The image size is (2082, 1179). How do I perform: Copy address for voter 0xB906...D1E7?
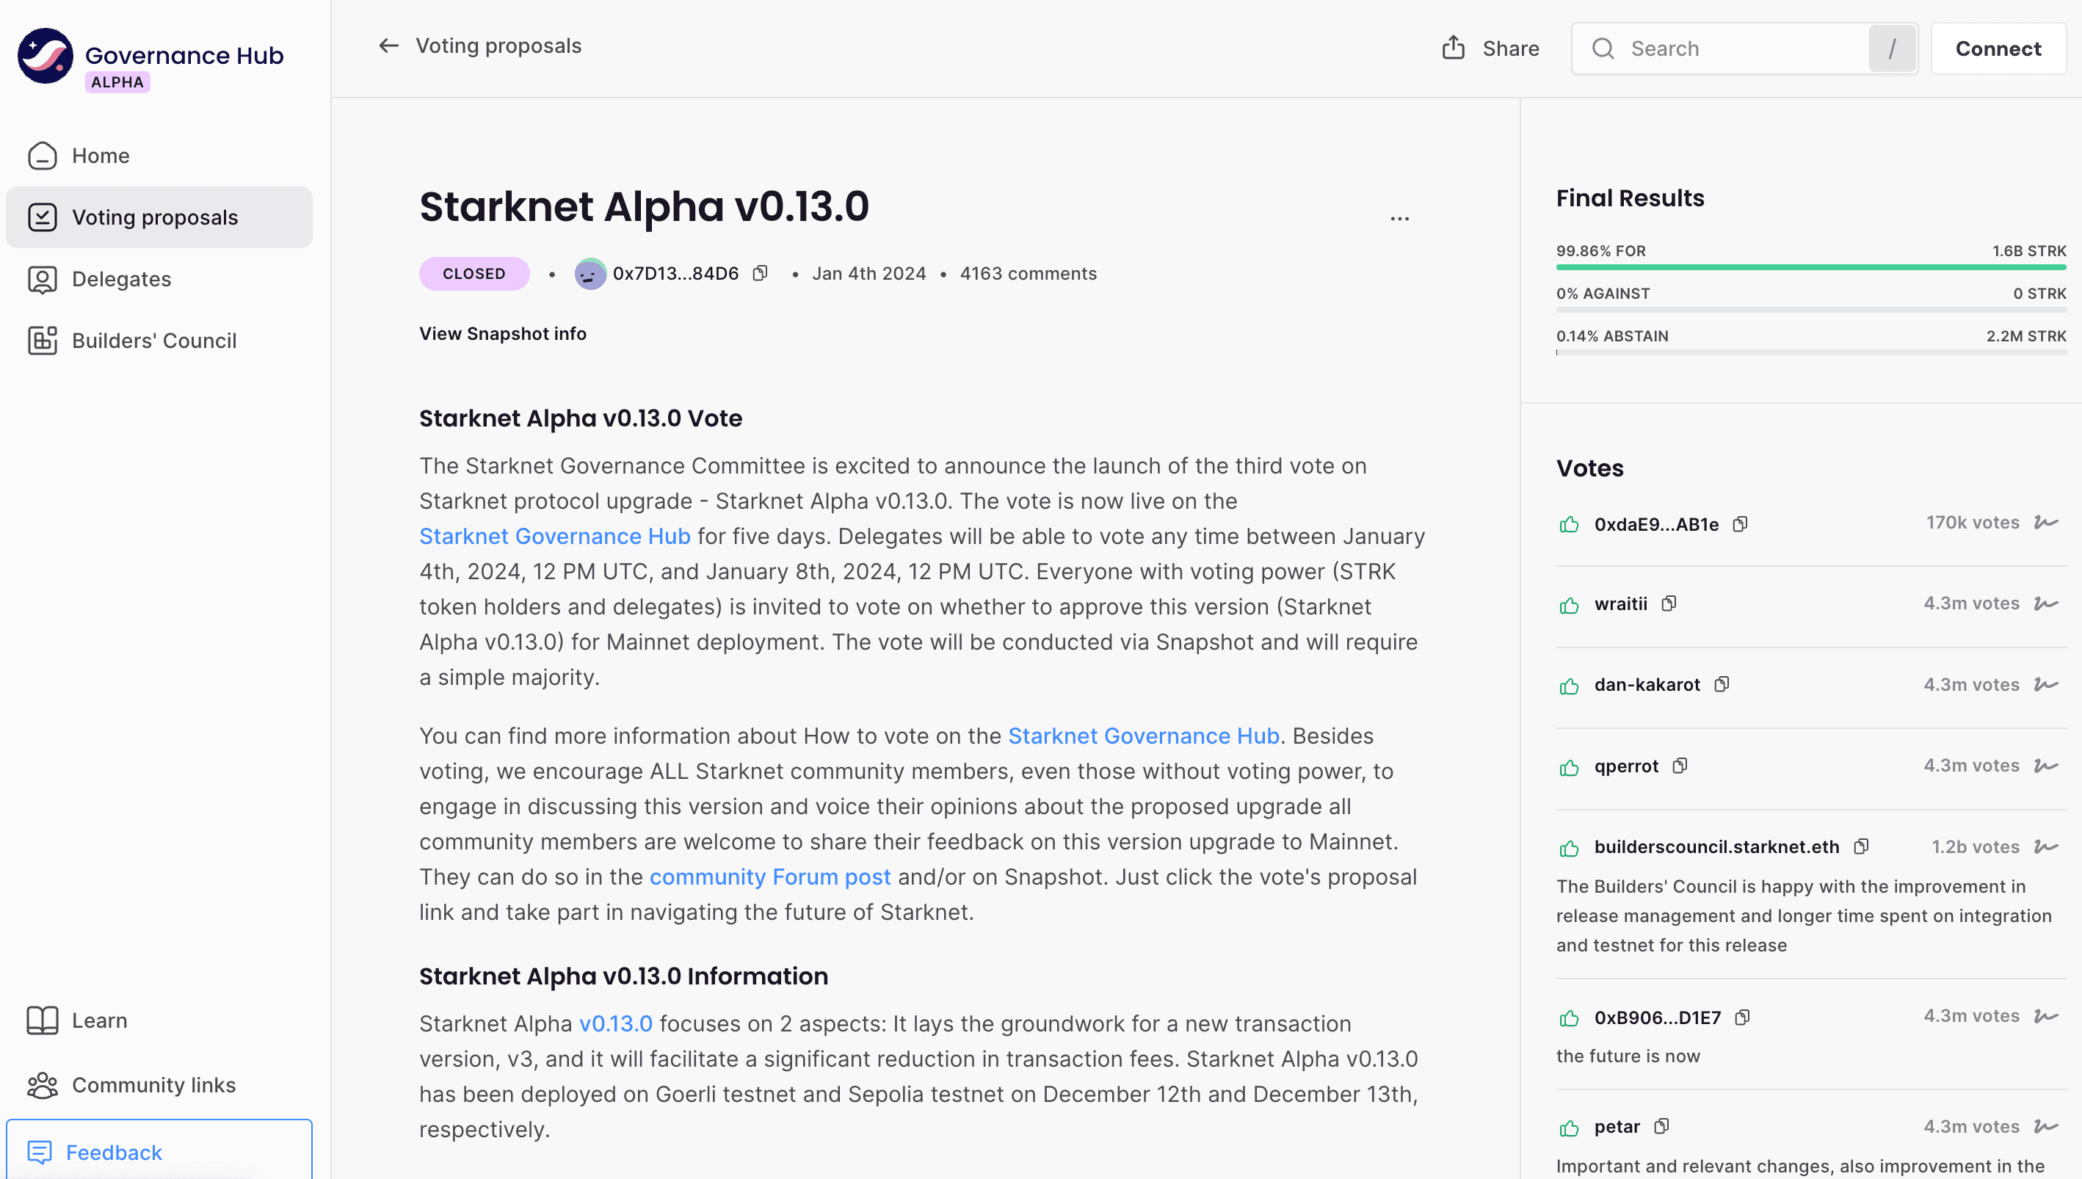coord(1743,1017)
